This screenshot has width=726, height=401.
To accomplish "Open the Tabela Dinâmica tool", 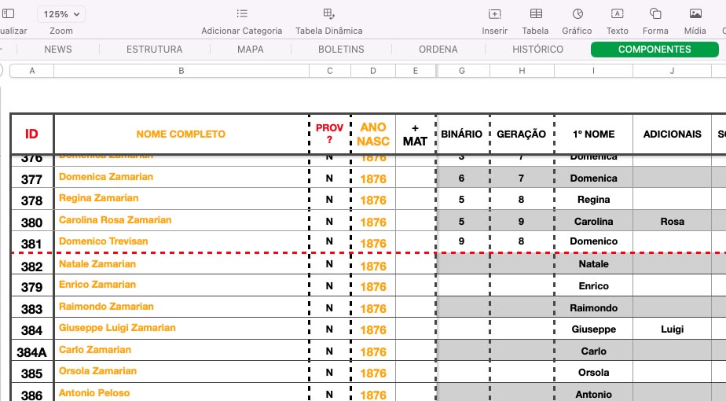I will click(329, 14).
